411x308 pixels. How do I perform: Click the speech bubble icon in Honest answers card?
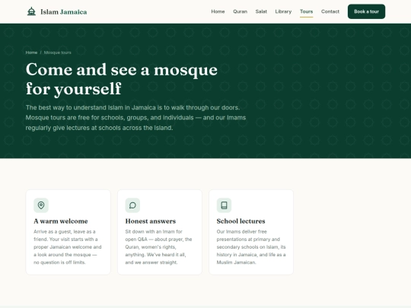click(x=132, y=205)
